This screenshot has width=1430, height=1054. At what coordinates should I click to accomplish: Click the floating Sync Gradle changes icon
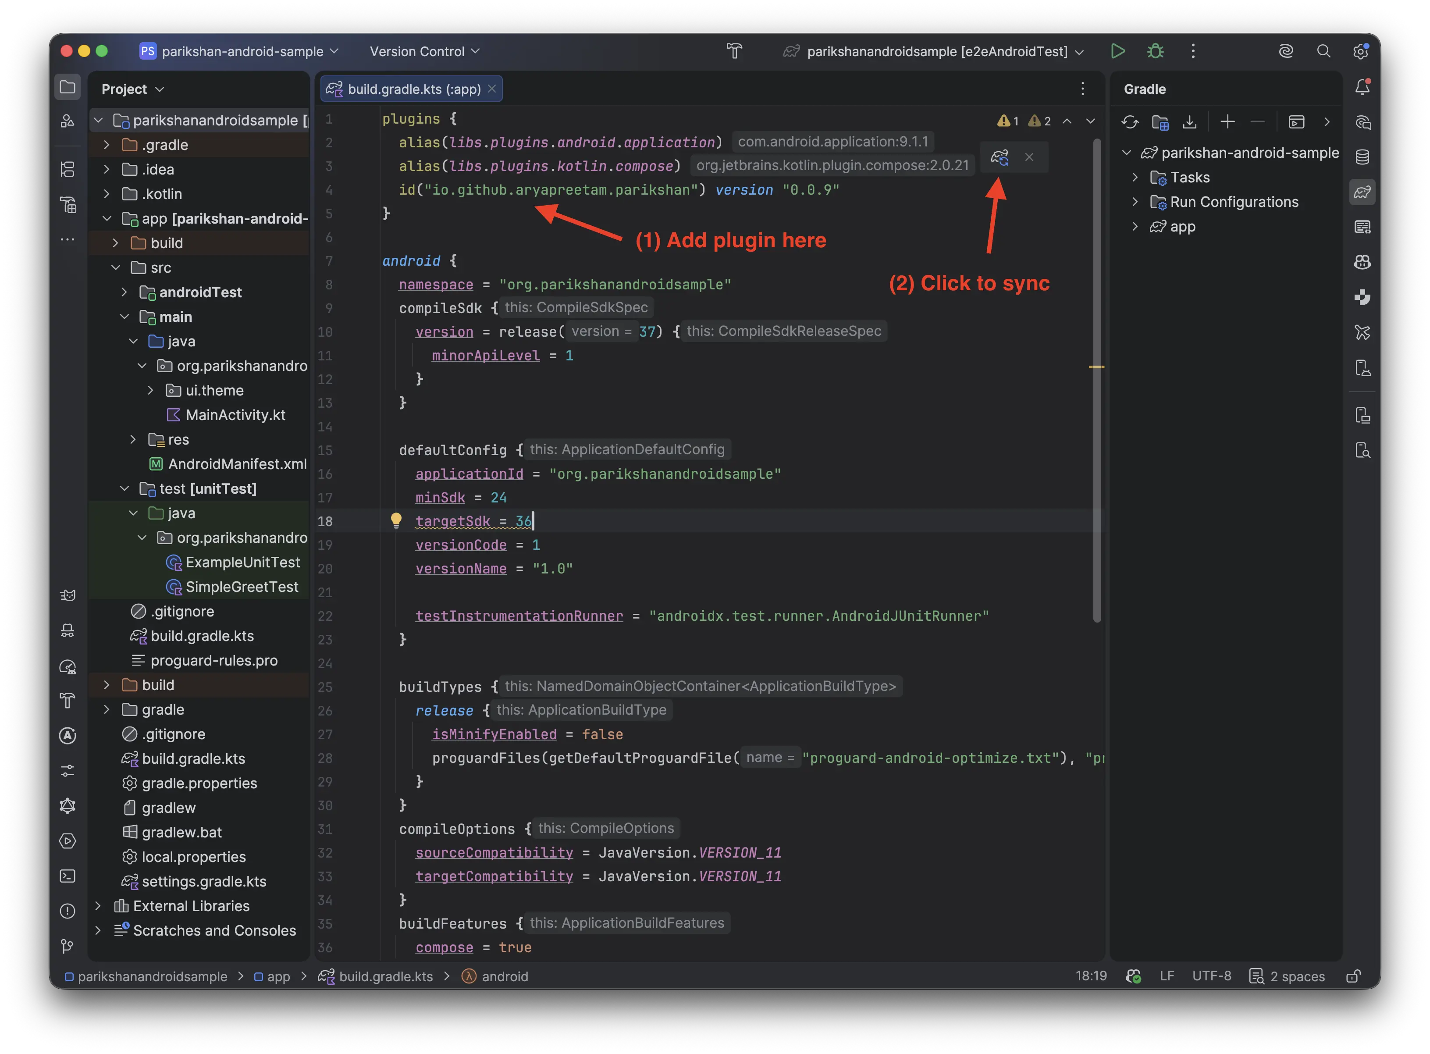click(x=1000, y=157)
